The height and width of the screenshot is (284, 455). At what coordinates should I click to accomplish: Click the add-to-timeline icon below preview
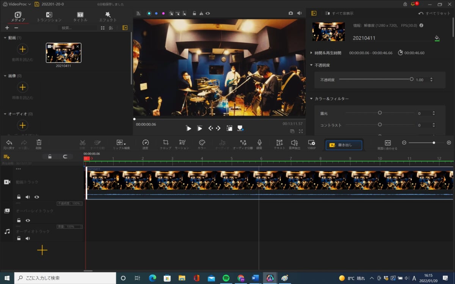[240, 128]
